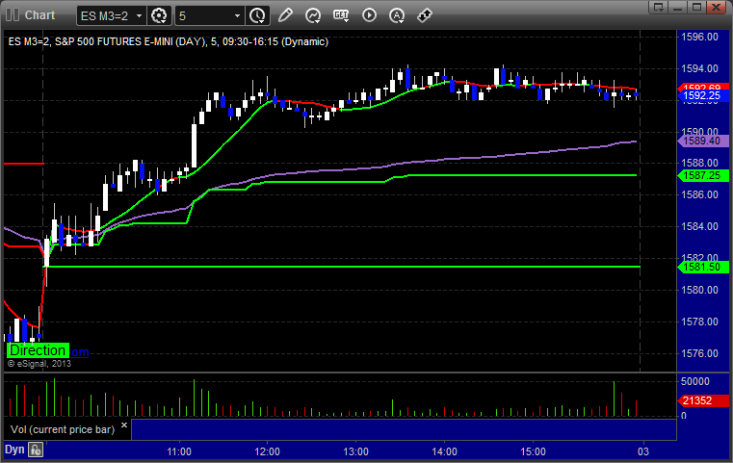Click the purple 1589.40 price tag

[702, 141]
